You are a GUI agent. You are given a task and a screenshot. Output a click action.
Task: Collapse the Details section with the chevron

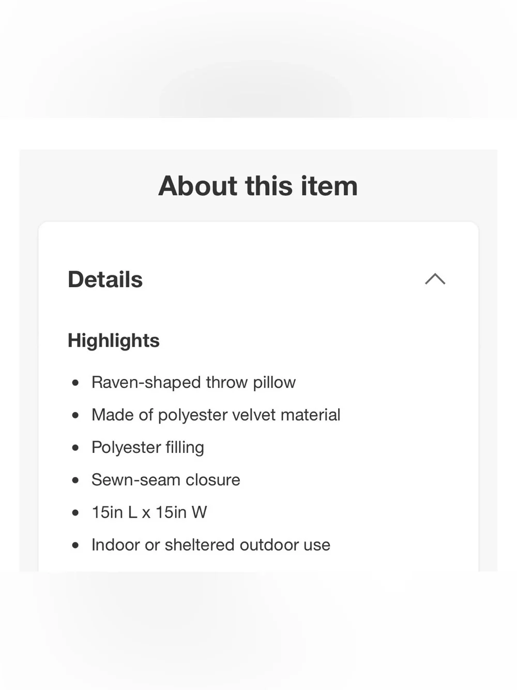click(435, 279)
